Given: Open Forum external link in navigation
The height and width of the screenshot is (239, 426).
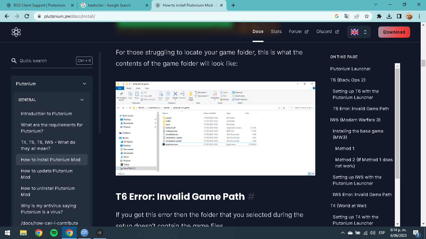Looking at the screenshot, I should pyautogui.click(x=298, y=31).
